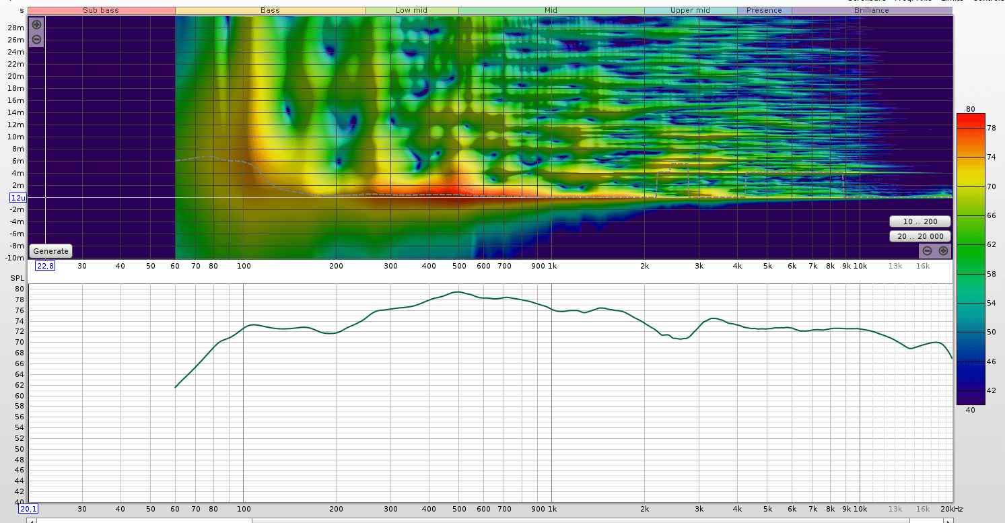Click the 2k label under the SPL graph
This screenshot has height=523, width=1005.
pyautogui.click(x=644, y=509)
